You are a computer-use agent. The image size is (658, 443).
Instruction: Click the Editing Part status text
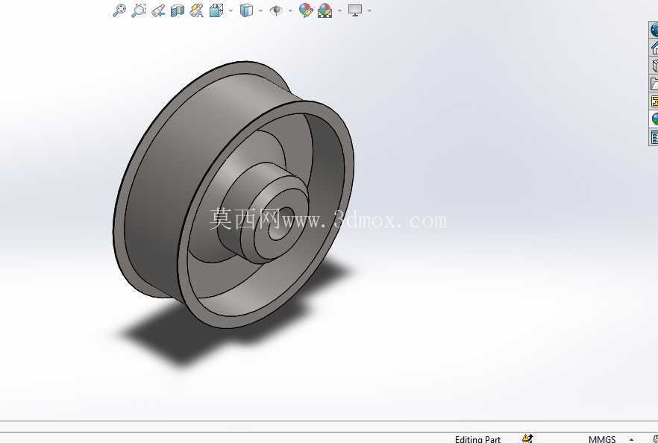pos(477,439)
